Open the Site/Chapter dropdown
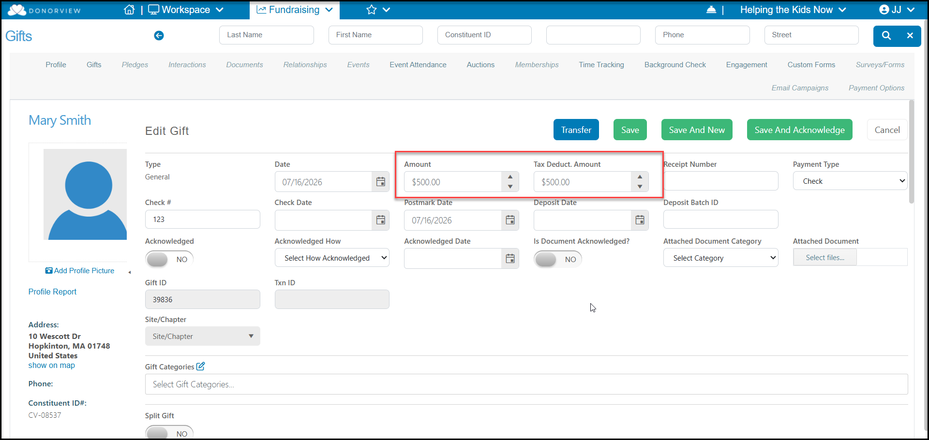Screen dimensions: 929x440 click(202, 336)
